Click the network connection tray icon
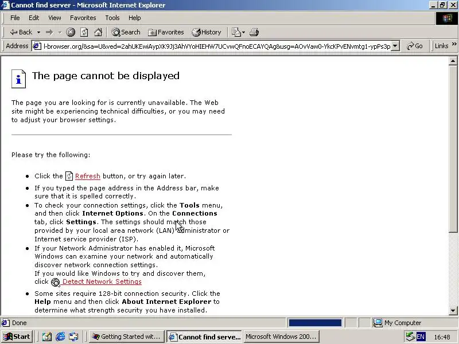 410,337
